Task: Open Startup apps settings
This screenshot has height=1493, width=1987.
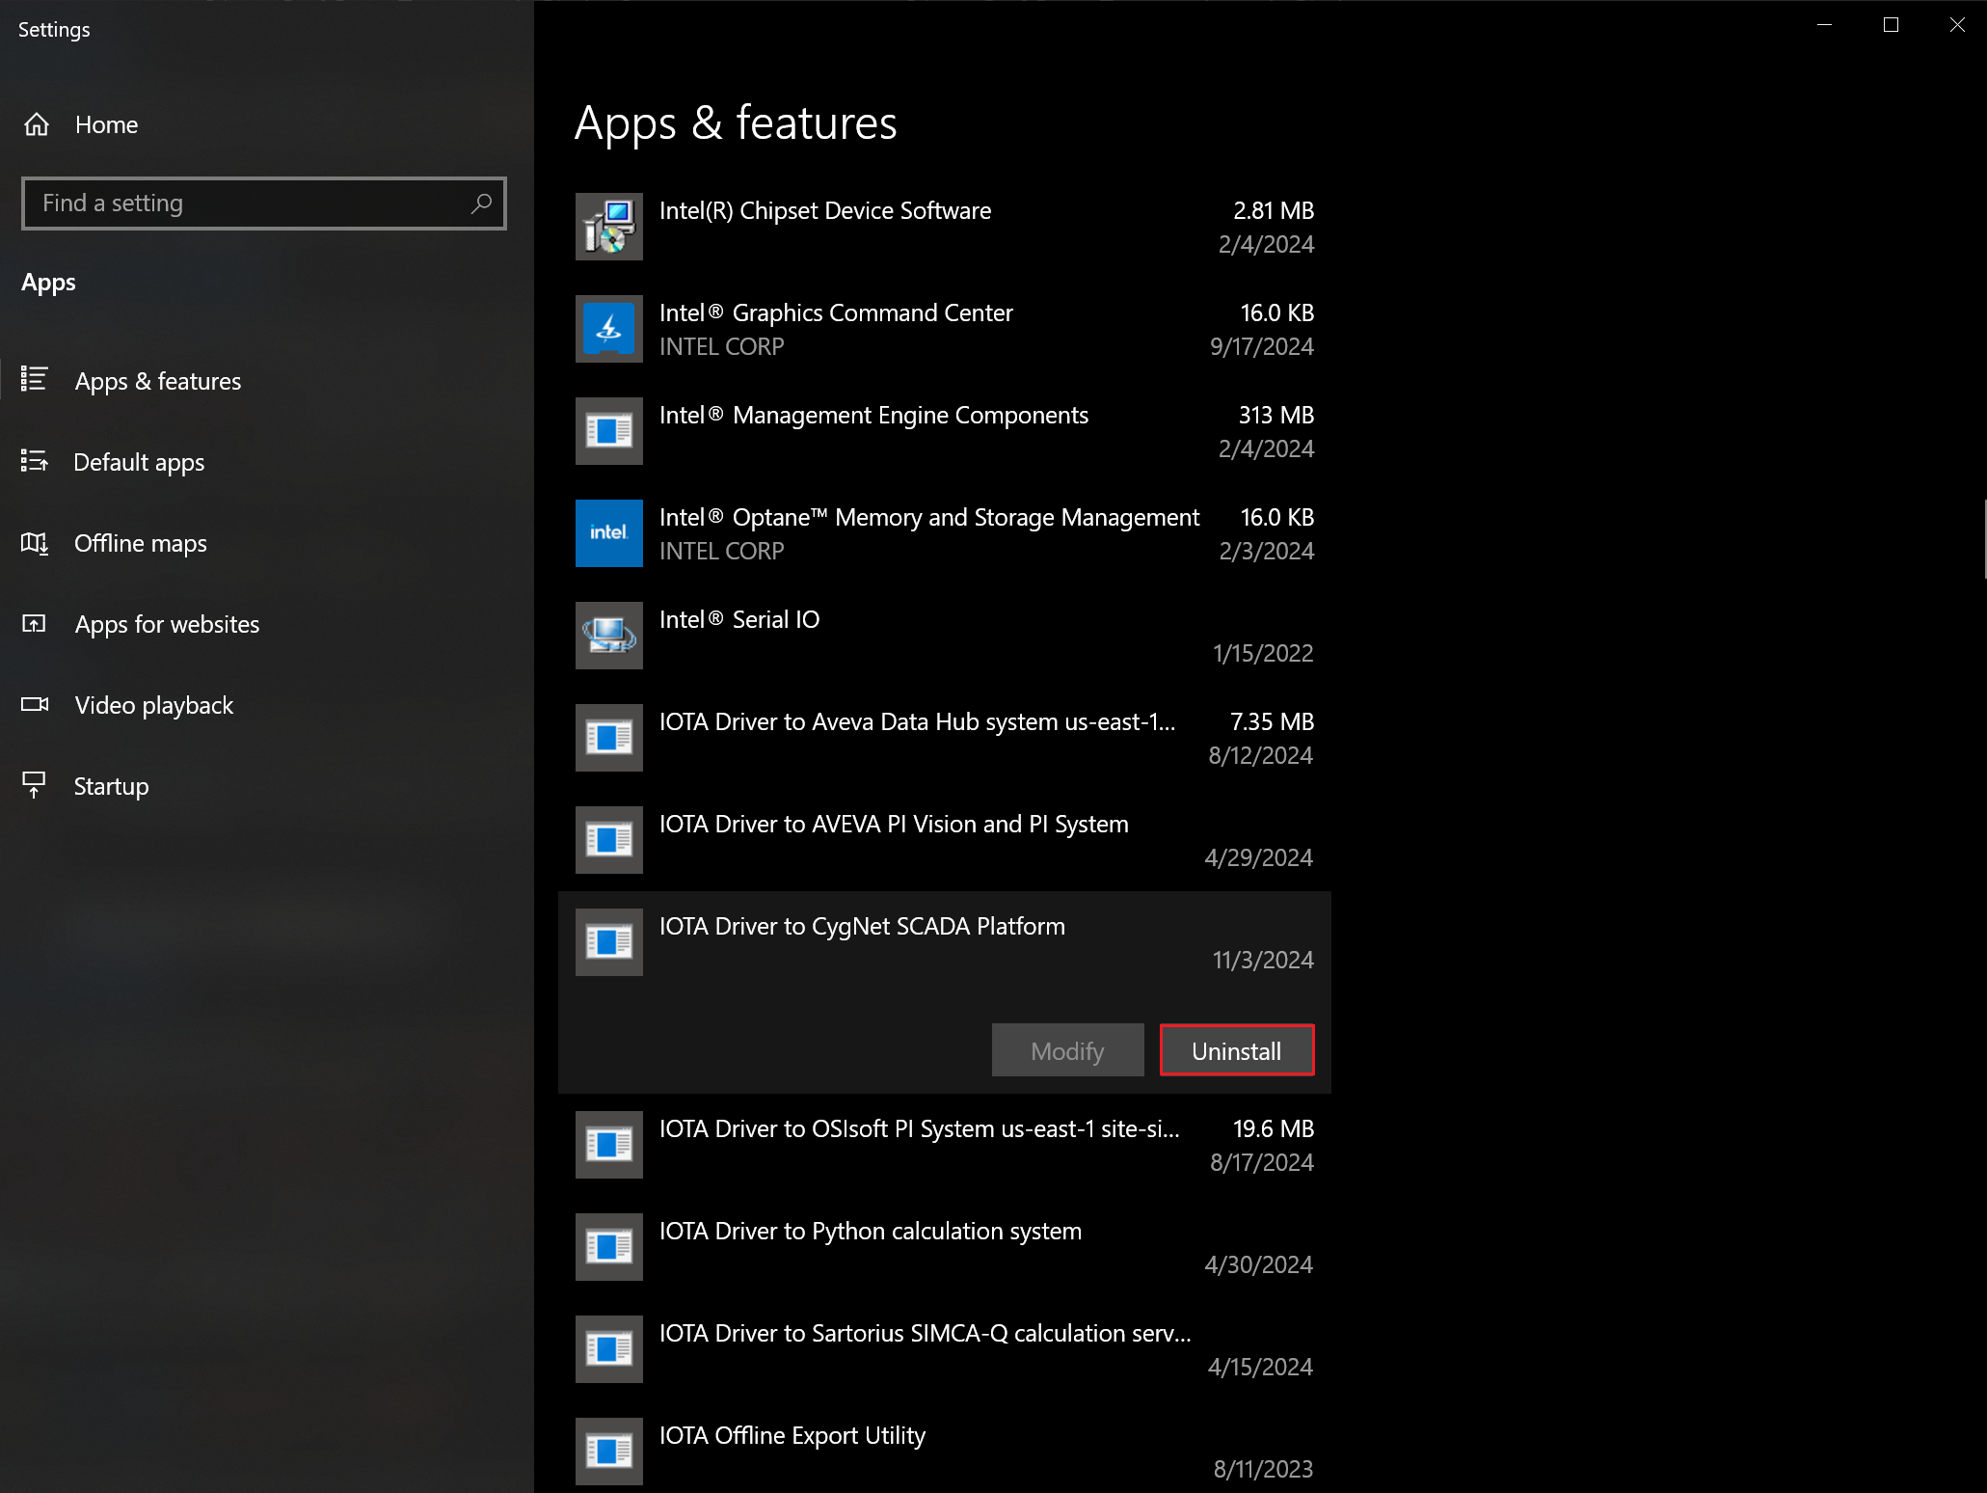Action: [267, 786]
